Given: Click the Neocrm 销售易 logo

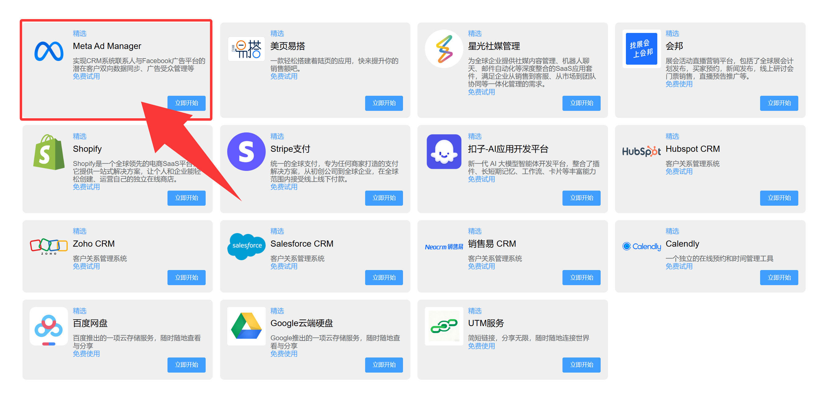Looking at the screenshot, I should [444, 247].
